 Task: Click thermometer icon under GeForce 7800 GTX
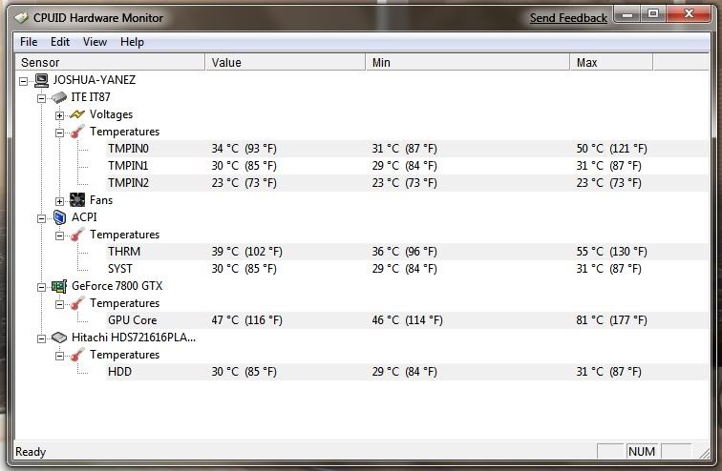(x=77, y=303)
